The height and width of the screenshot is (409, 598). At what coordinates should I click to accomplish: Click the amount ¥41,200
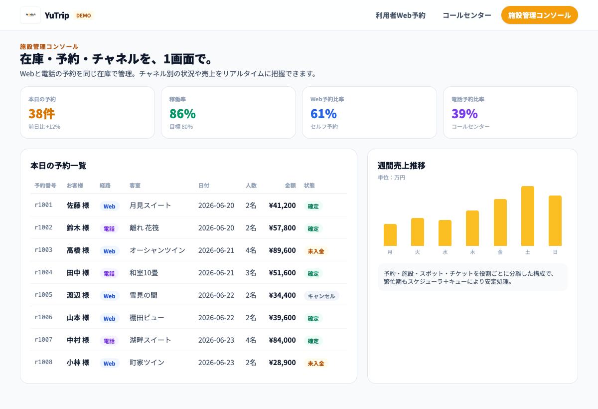click(282, 205)
